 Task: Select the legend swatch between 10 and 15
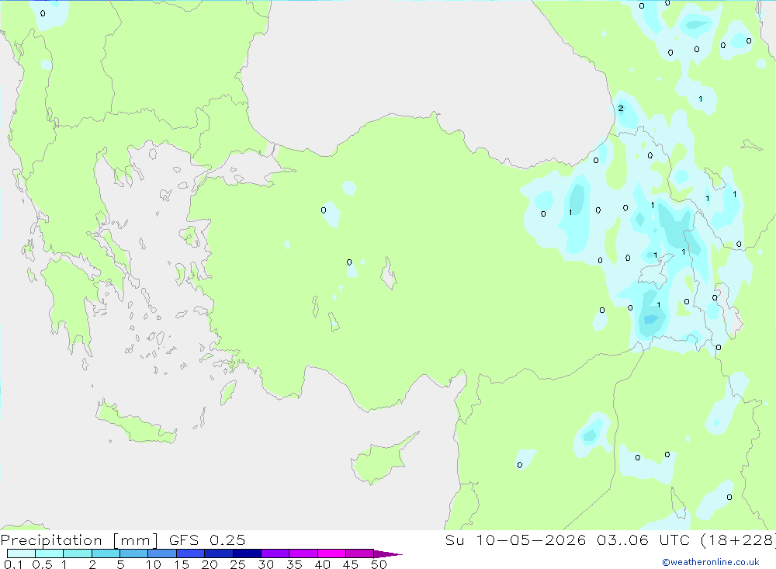[x=162, y=553]
